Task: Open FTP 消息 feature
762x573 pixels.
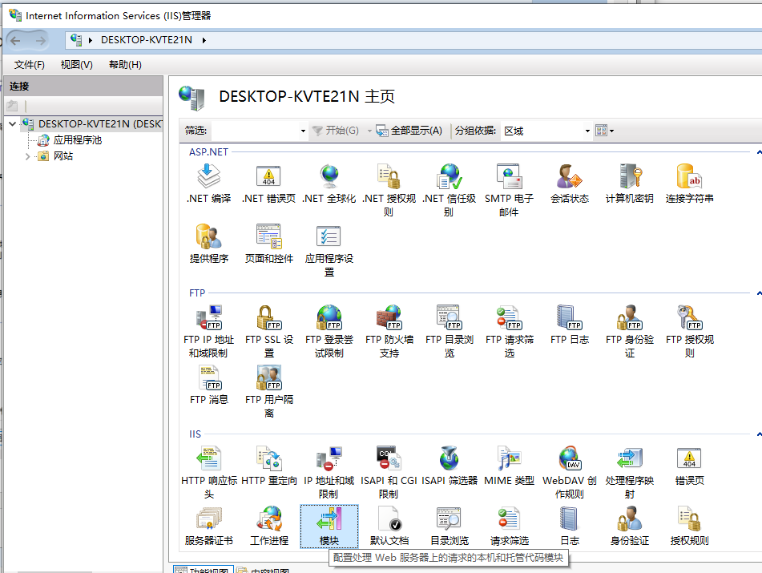Action: coord(209,385)
